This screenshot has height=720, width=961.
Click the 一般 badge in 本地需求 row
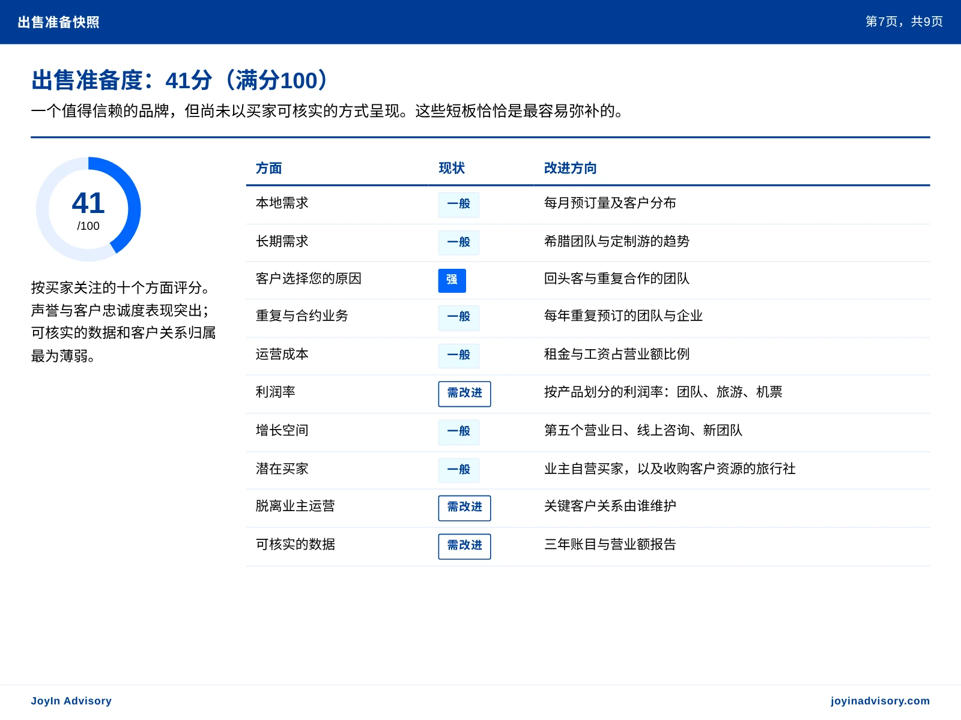458,204
